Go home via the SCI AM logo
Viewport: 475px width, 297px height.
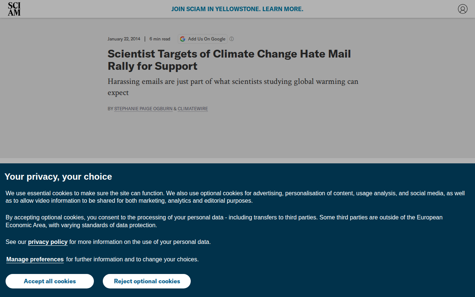[14, 9]
